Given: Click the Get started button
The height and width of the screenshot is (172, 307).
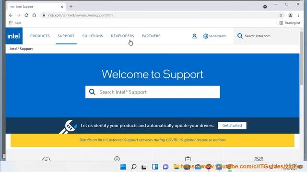Looking at the screenshot, I should point(232,125).
